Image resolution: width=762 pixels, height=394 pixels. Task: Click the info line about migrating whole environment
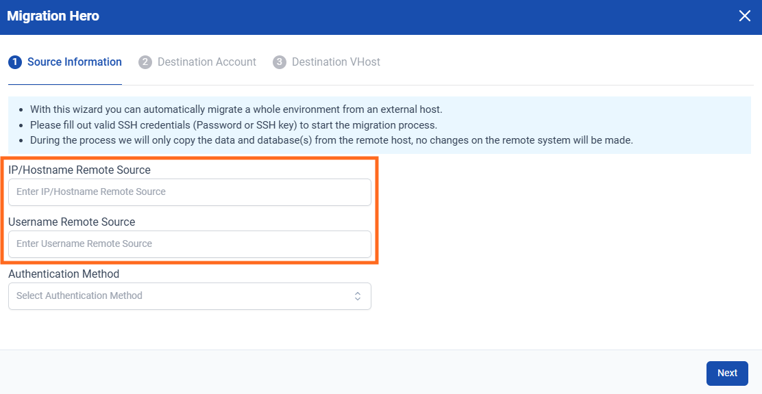[x=236, y=109]
